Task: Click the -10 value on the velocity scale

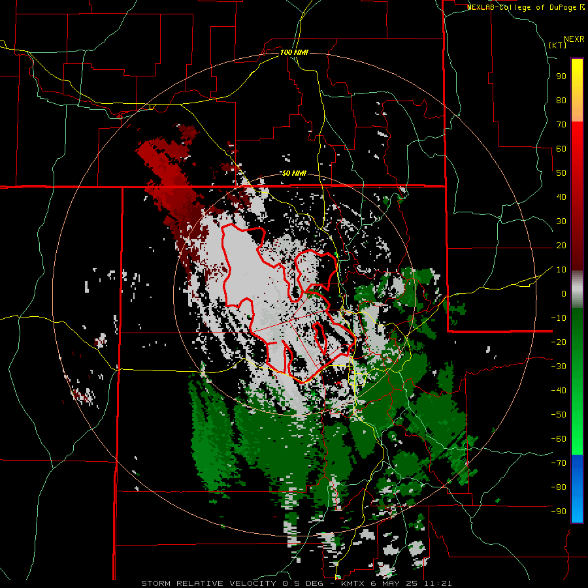Action: point(559,318)
